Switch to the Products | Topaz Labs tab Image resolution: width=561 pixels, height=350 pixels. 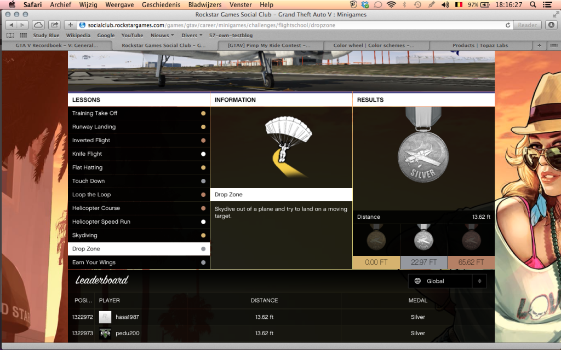click(x=480, y=45)
